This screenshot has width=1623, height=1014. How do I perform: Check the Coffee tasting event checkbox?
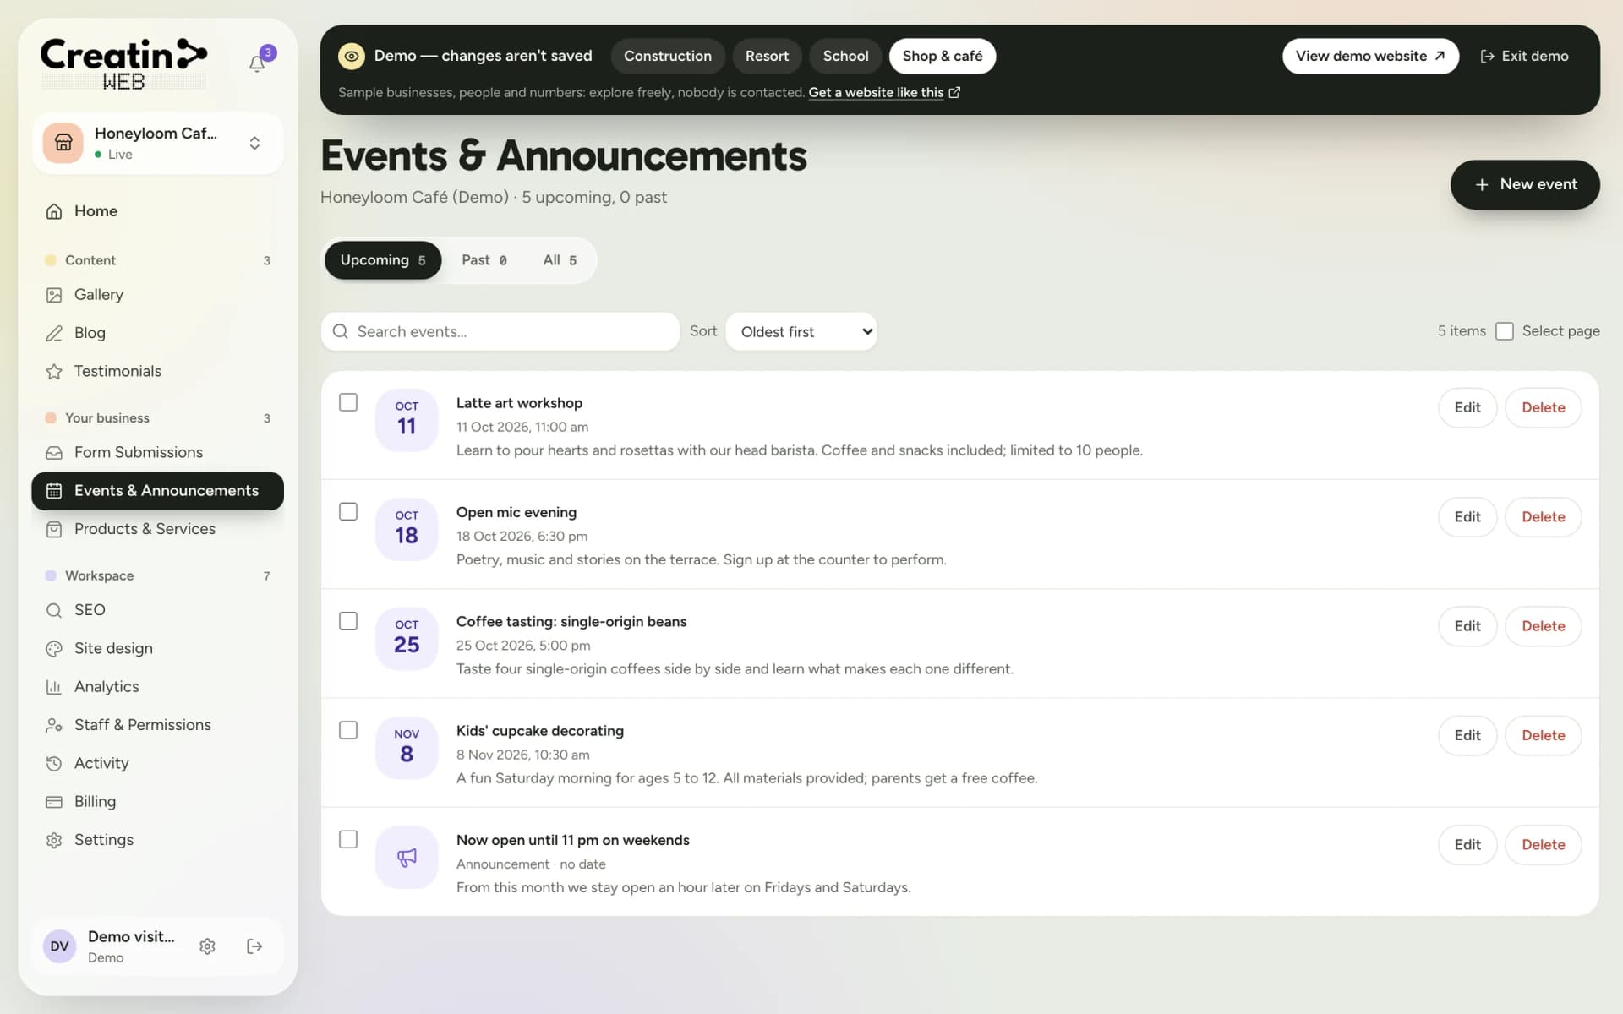pos(348,621)
